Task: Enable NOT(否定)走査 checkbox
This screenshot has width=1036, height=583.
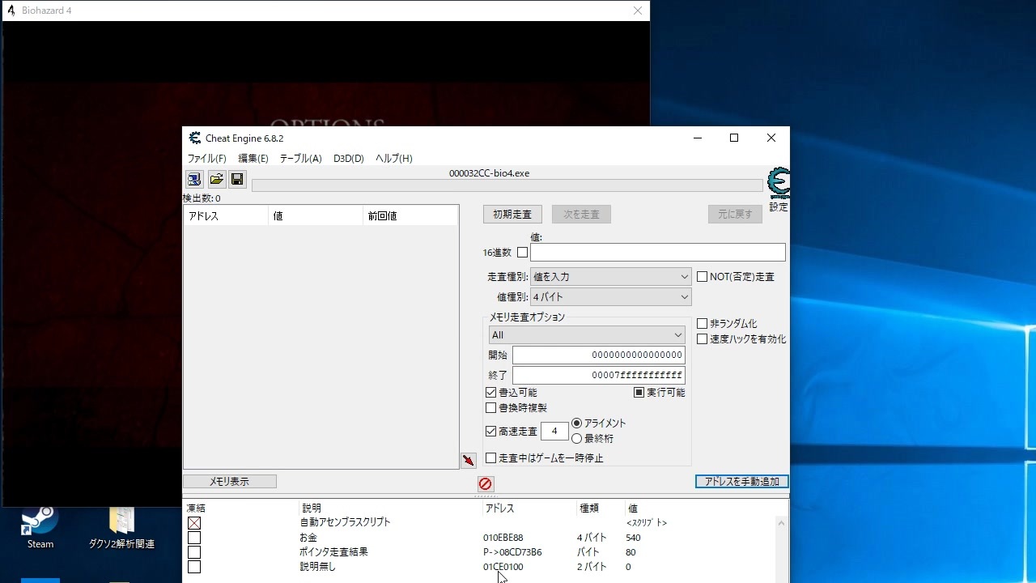Action: [x=702, y=277]
